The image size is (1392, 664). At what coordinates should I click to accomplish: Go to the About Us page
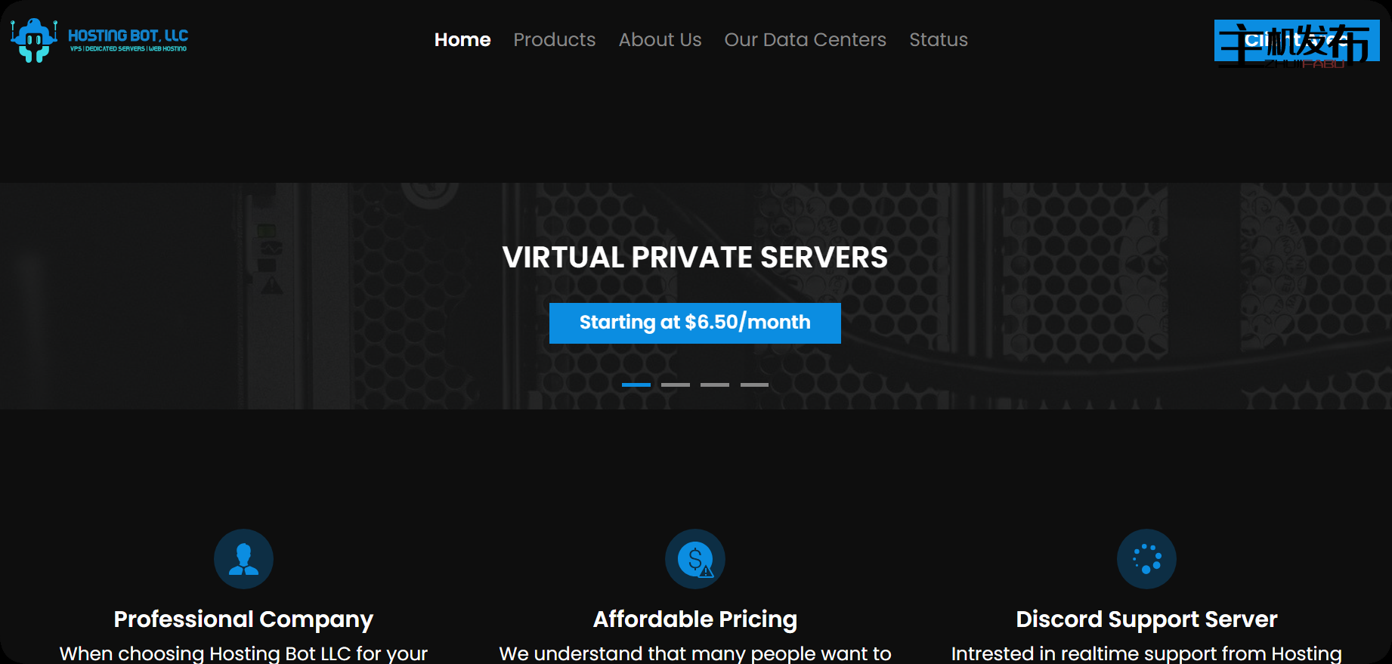click(660, 40)
